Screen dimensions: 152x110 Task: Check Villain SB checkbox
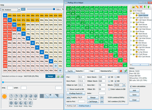109,81
